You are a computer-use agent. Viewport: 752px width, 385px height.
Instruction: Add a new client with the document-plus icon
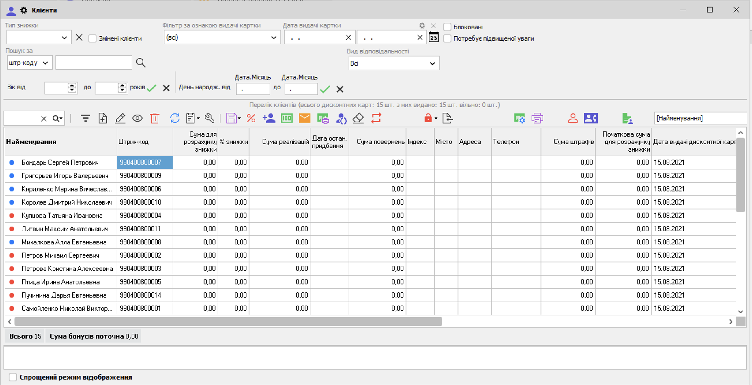click(103, 118)
